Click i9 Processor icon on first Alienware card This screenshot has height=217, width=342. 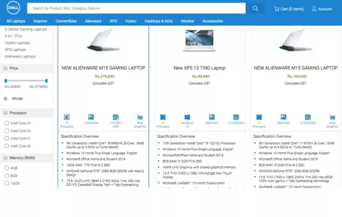pos(67,117)
